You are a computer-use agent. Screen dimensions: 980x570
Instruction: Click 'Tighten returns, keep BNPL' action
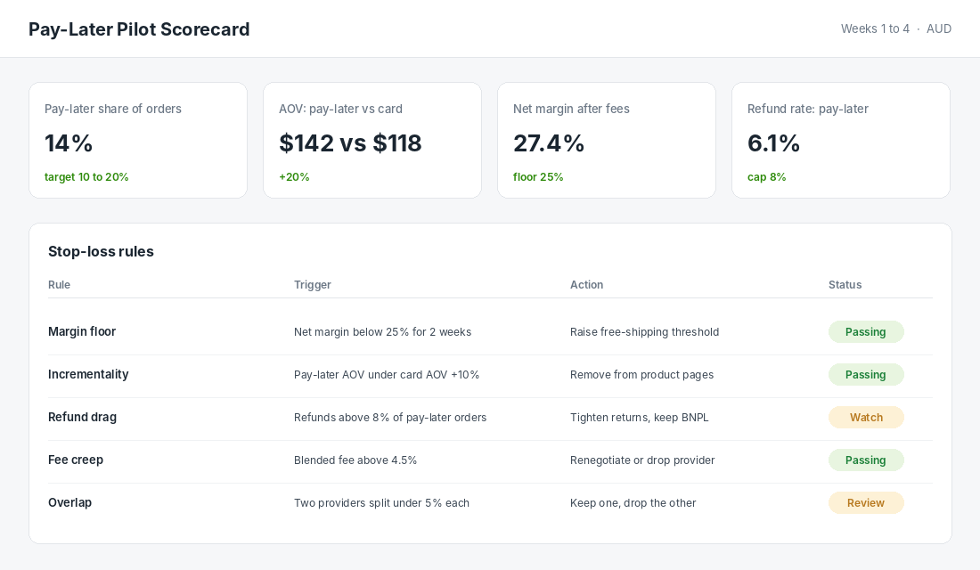(x=640, y=417)
